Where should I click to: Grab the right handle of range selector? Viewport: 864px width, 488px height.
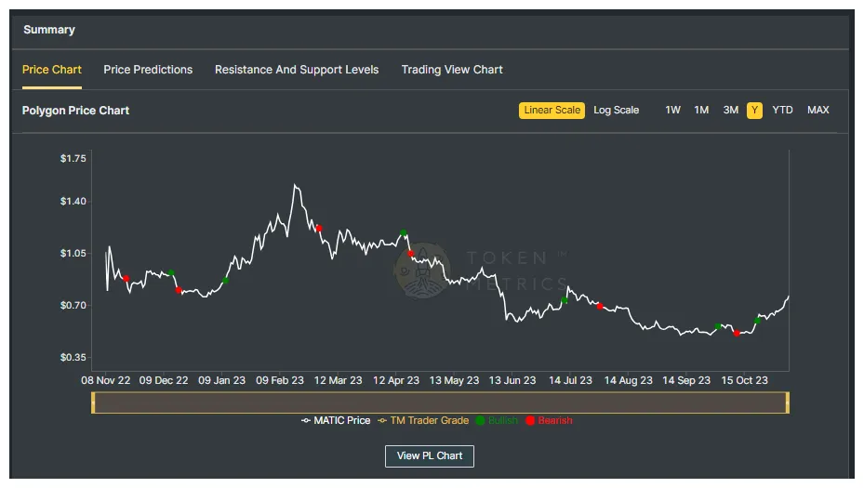788,402
